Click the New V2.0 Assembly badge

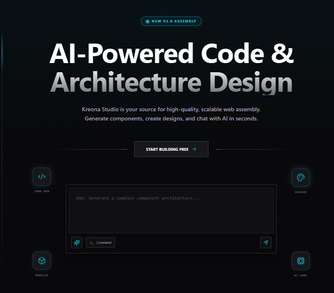point(171,21)
